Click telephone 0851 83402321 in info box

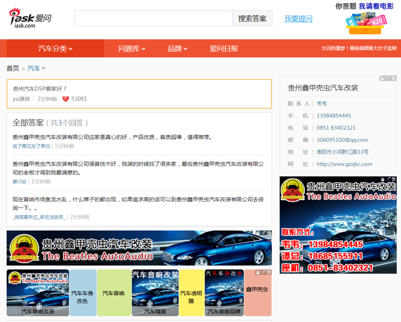point(336,128)
